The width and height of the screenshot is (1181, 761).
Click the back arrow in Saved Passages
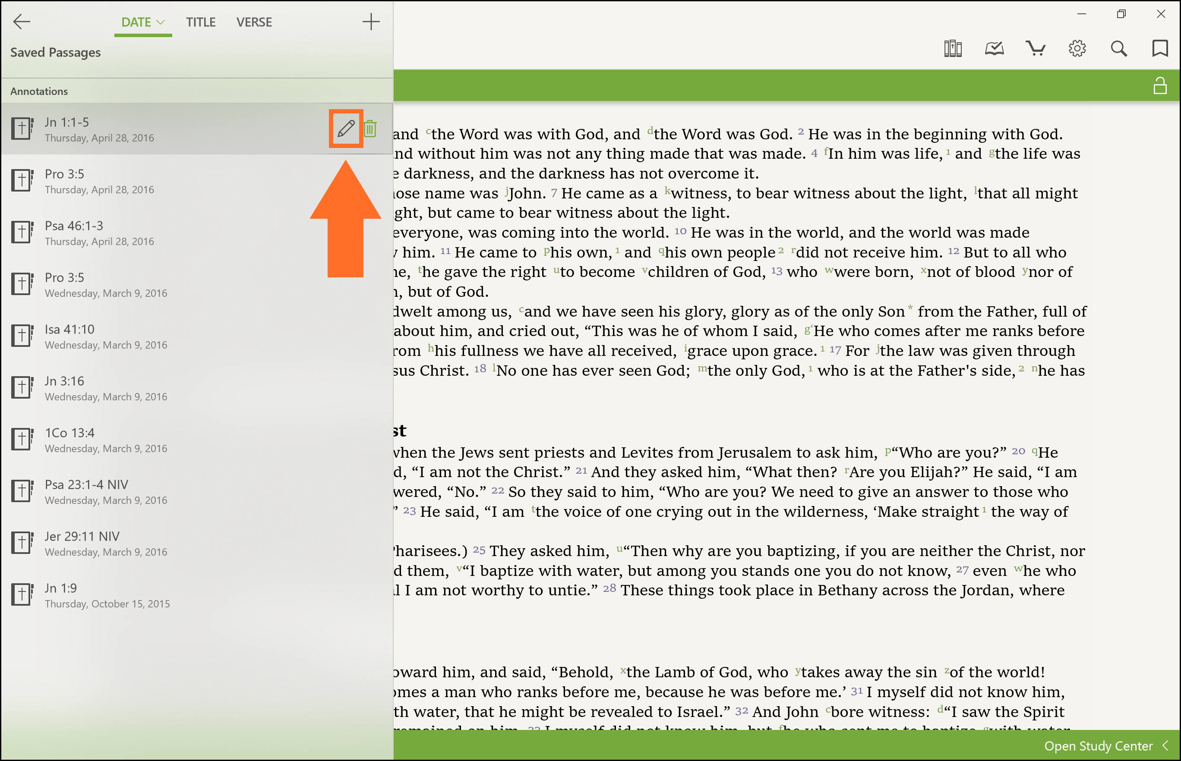point(22,22)
